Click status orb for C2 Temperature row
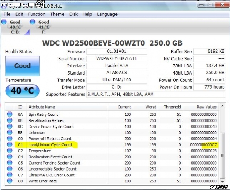 point(10,151)
